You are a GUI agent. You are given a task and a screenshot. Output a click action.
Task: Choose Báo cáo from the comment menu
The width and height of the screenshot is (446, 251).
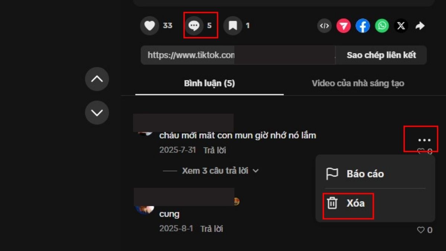click(375, 174)
